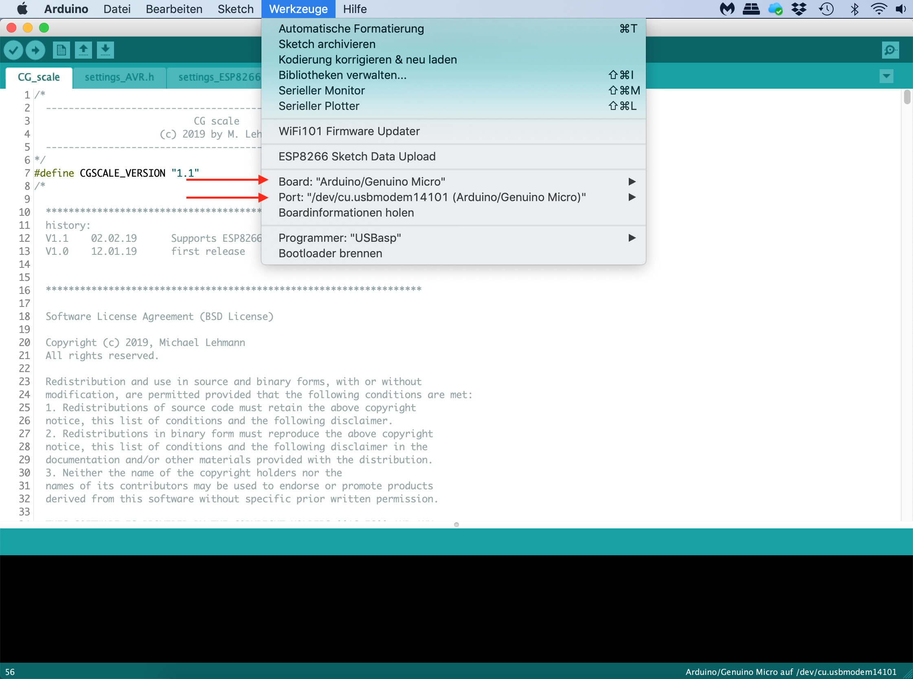This screenshot has width=913, height=679.
Task: Click the cloud sync status icon
Action: coord(775,9)
